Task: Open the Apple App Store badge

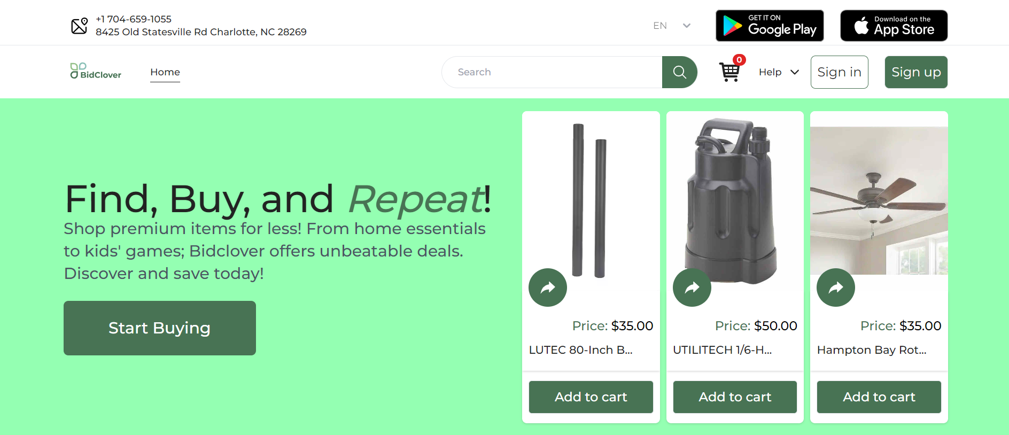Action: coord(894,26)
